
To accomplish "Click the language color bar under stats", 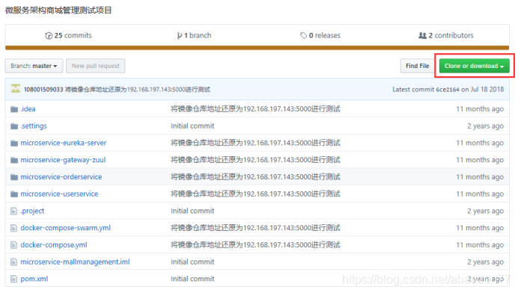I will click(x=257, y=48).
